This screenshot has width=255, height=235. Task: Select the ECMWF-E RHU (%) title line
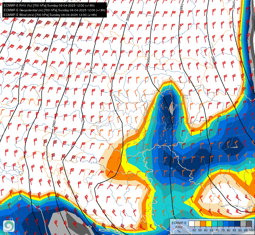[x=49, y=5]
